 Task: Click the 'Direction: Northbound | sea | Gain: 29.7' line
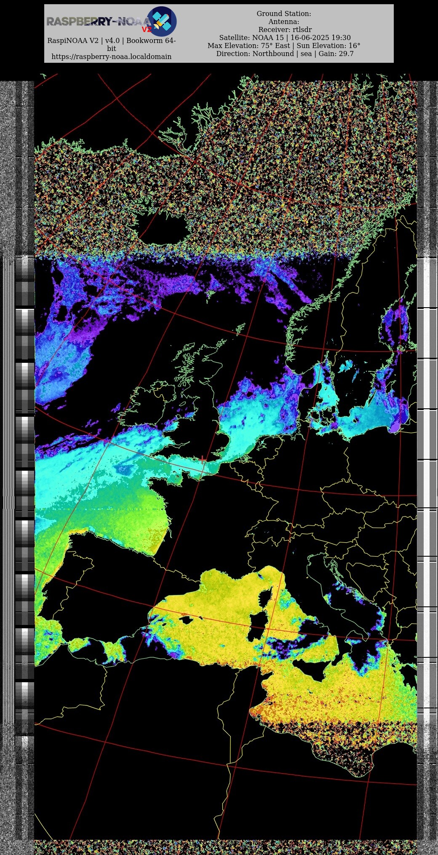pos(285,54)
